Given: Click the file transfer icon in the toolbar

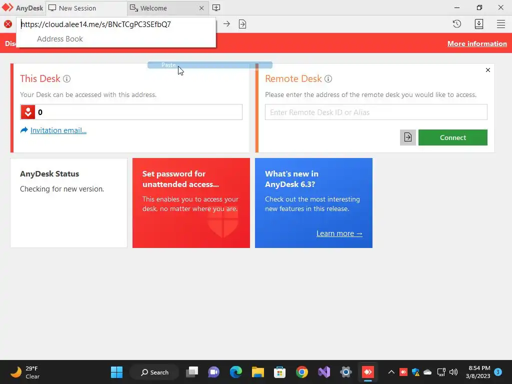Looking at the screenshot, I should tap(242, 24).
